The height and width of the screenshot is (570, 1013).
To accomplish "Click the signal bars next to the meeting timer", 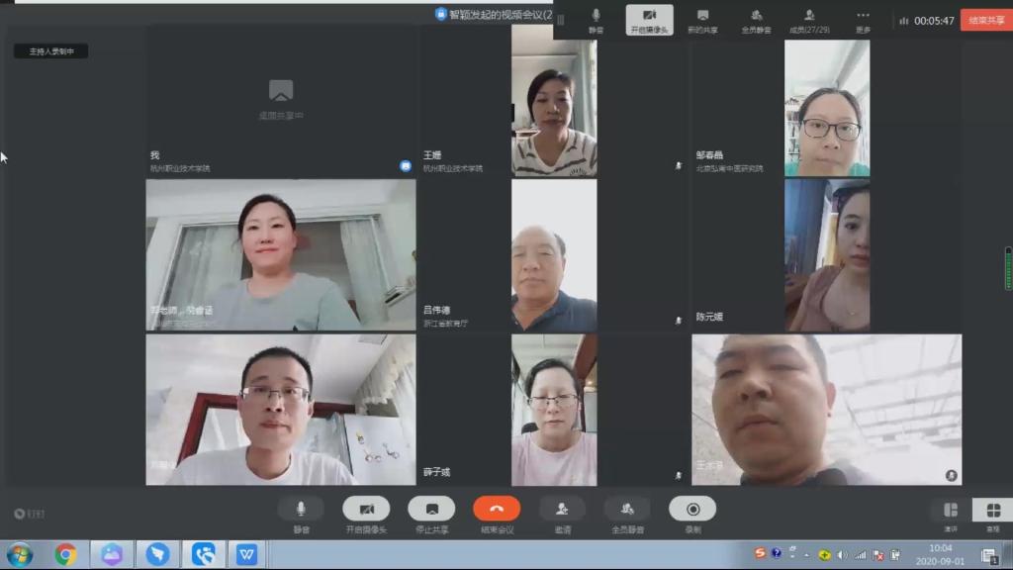I will [x=903, y=21].
